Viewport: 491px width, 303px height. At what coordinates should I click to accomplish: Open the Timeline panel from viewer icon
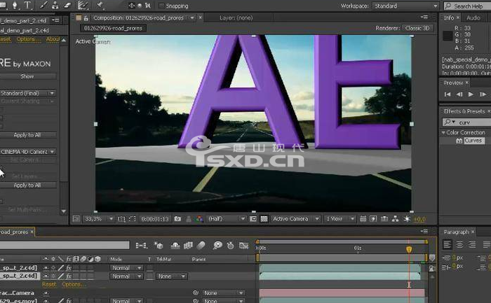384,219
